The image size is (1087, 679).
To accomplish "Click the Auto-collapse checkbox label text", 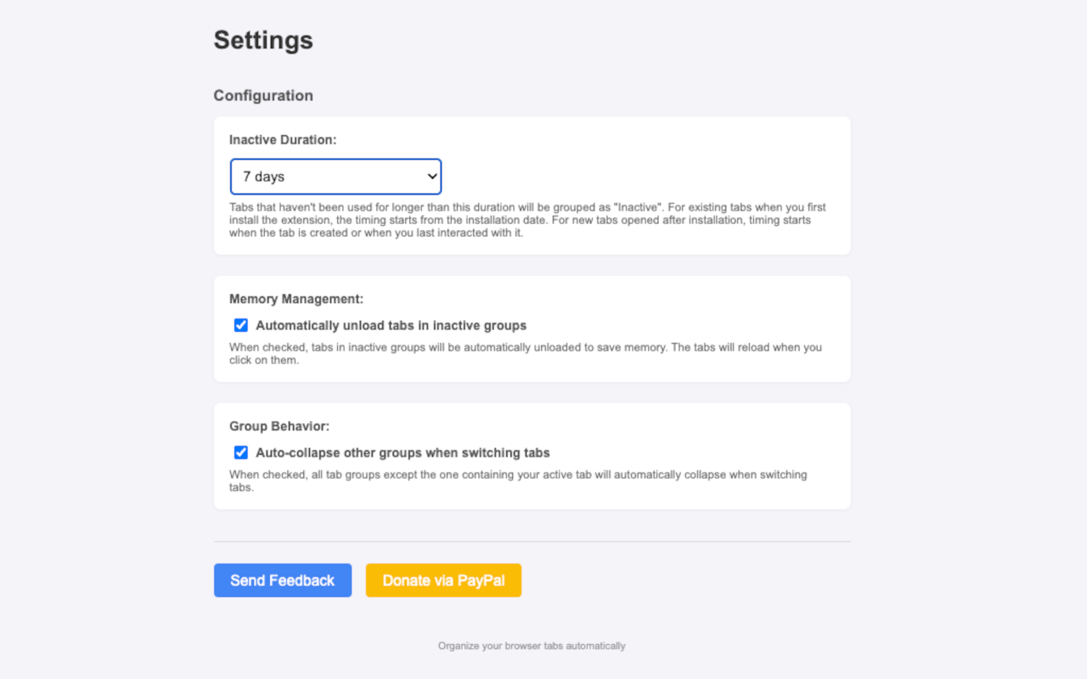I will [x=401, y=452].
